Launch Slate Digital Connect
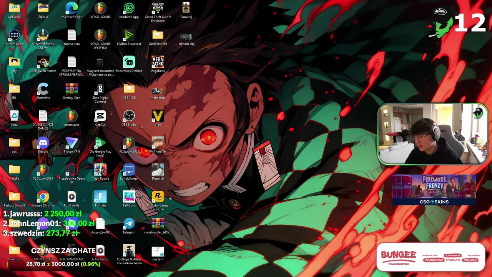Screen dimensions: 492x277 [100, 93]
